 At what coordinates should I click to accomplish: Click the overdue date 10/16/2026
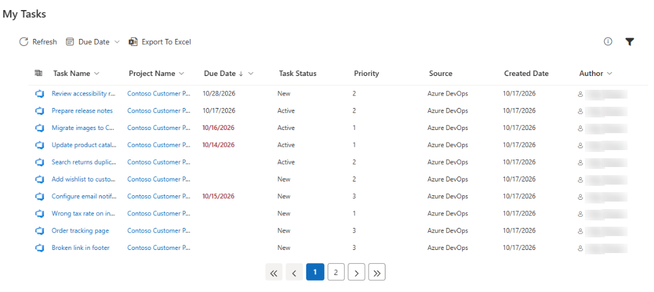(x=219, y=128)
